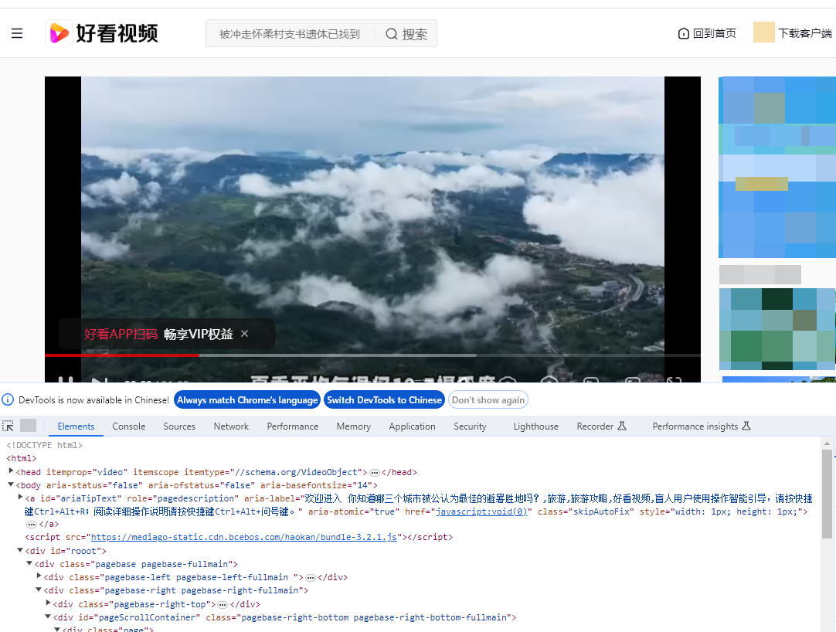Activate the DevTools inspect element picker
Screen dimensions: 836x632
click(8, 426)
